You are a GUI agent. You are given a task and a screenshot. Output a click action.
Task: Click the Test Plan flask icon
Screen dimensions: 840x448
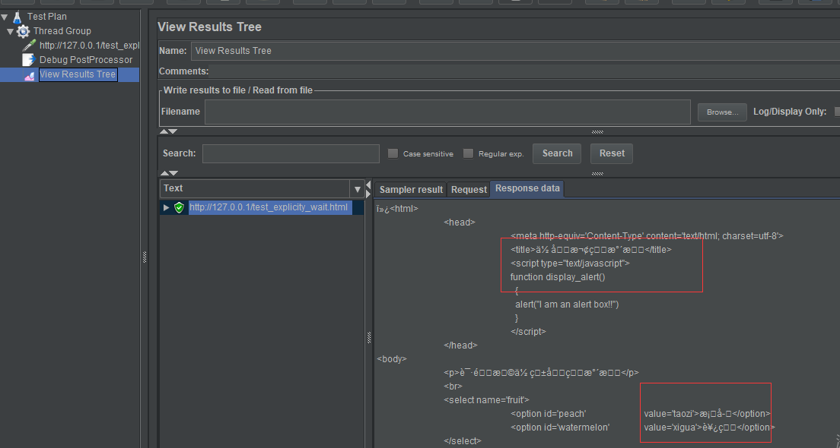17,17
